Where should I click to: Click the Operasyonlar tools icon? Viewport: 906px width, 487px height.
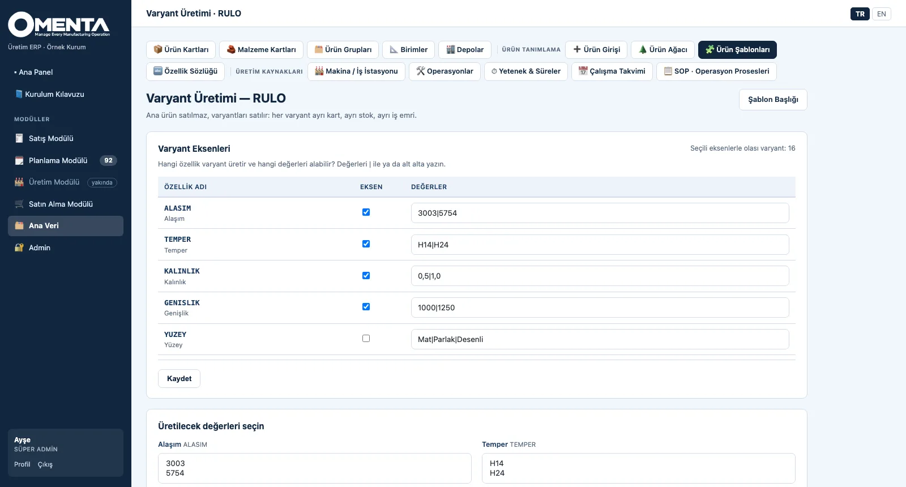click(x=421, y=71)
